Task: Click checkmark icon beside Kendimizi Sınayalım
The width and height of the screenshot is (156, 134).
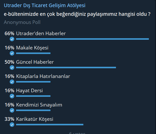Action: click(x=12, y=110)
